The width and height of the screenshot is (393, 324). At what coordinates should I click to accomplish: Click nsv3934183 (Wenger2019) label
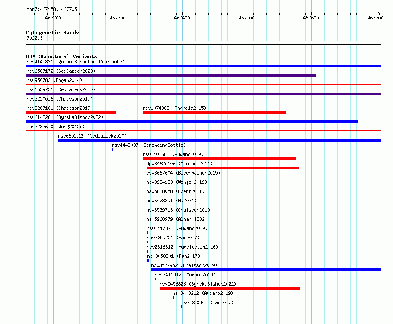click(x=177, y=182)
